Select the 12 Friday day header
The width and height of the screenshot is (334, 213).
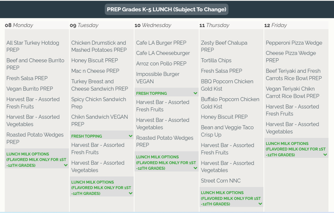click(275, 25)
